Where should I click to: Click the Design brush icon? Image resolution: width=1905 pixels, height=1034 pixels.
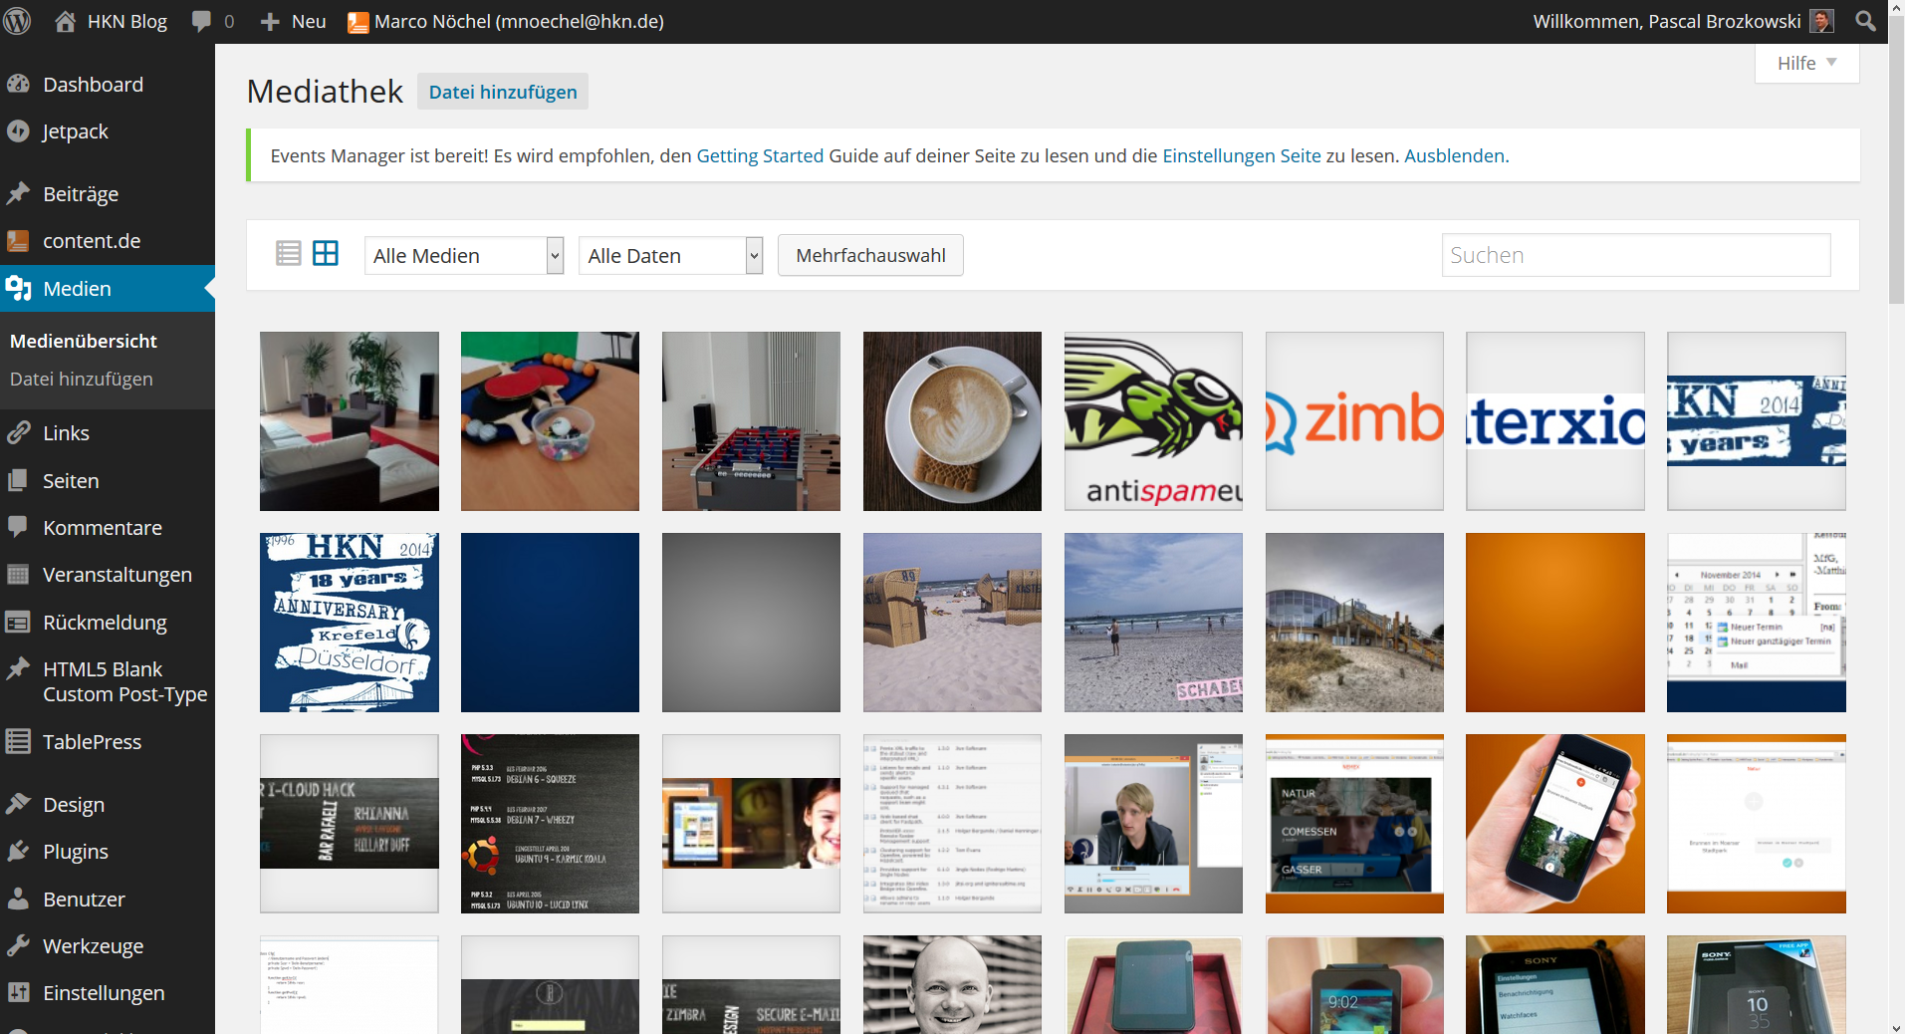(x=18, y=805)
